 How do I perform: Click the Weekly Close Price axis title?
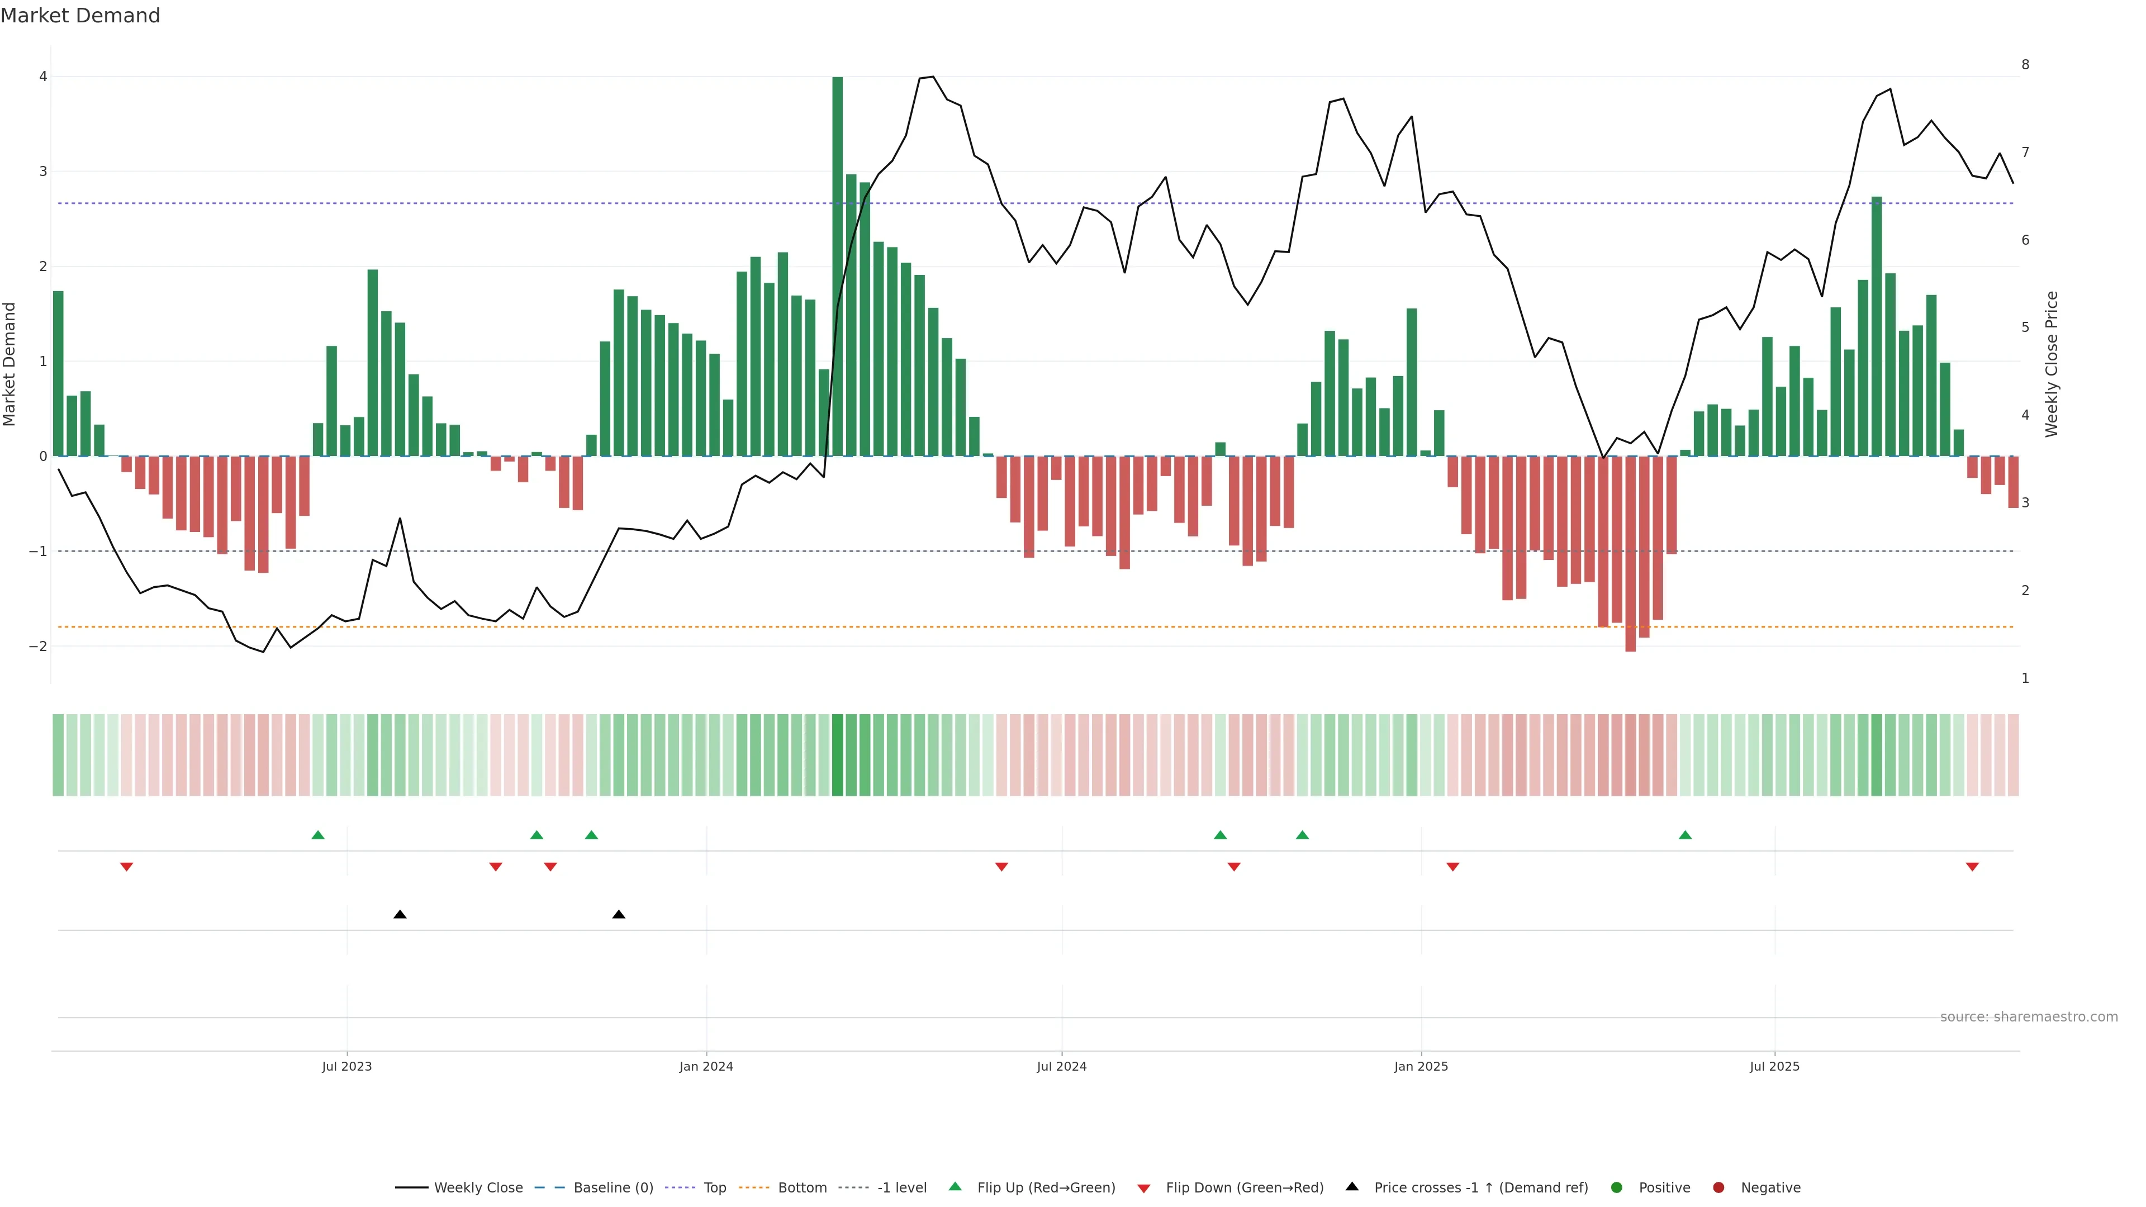2051,364
